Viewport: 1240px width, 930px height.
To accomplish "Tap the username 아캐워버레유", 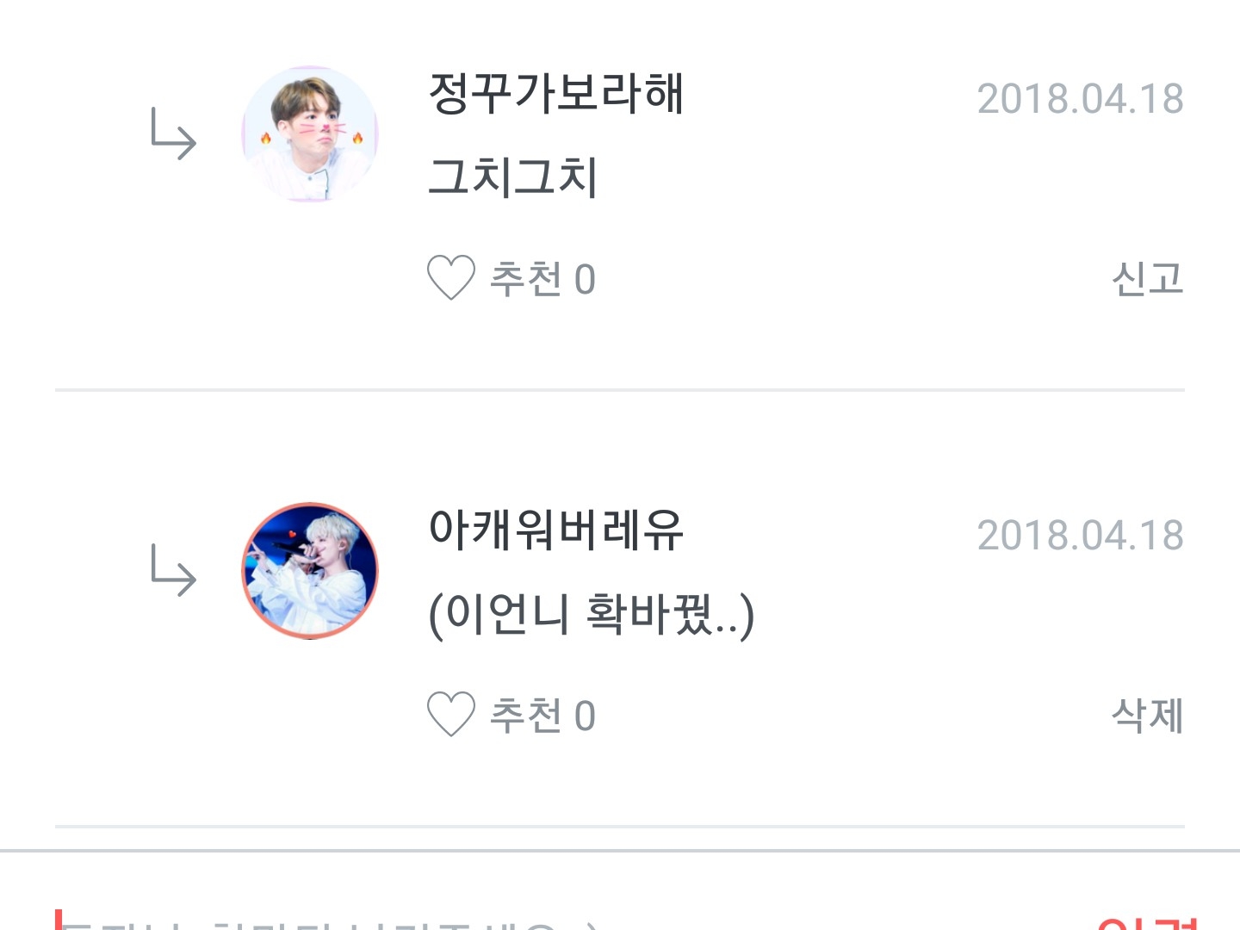I will coord(556,530).
